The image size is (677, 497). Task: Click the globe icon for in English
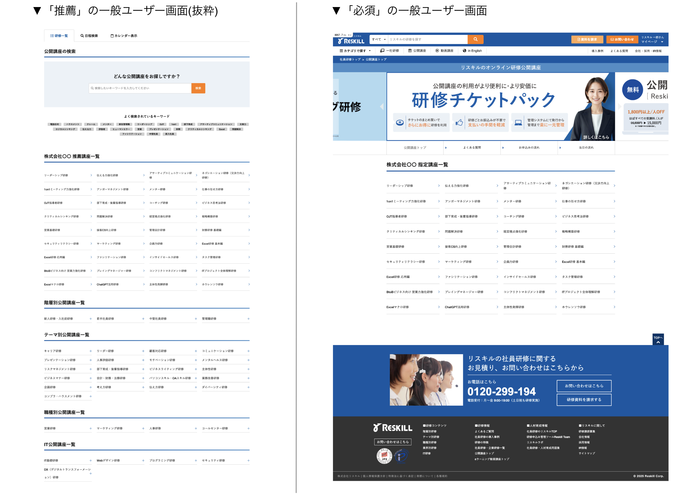coord(464,51)
